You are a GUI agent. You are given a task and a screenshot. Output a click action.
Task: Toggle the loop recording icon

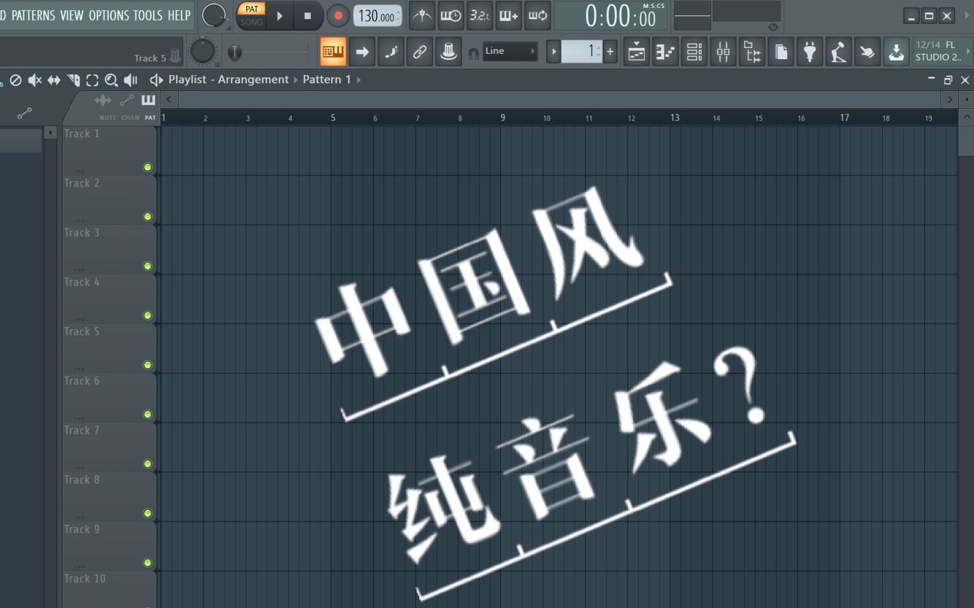(x=537, y=15)
